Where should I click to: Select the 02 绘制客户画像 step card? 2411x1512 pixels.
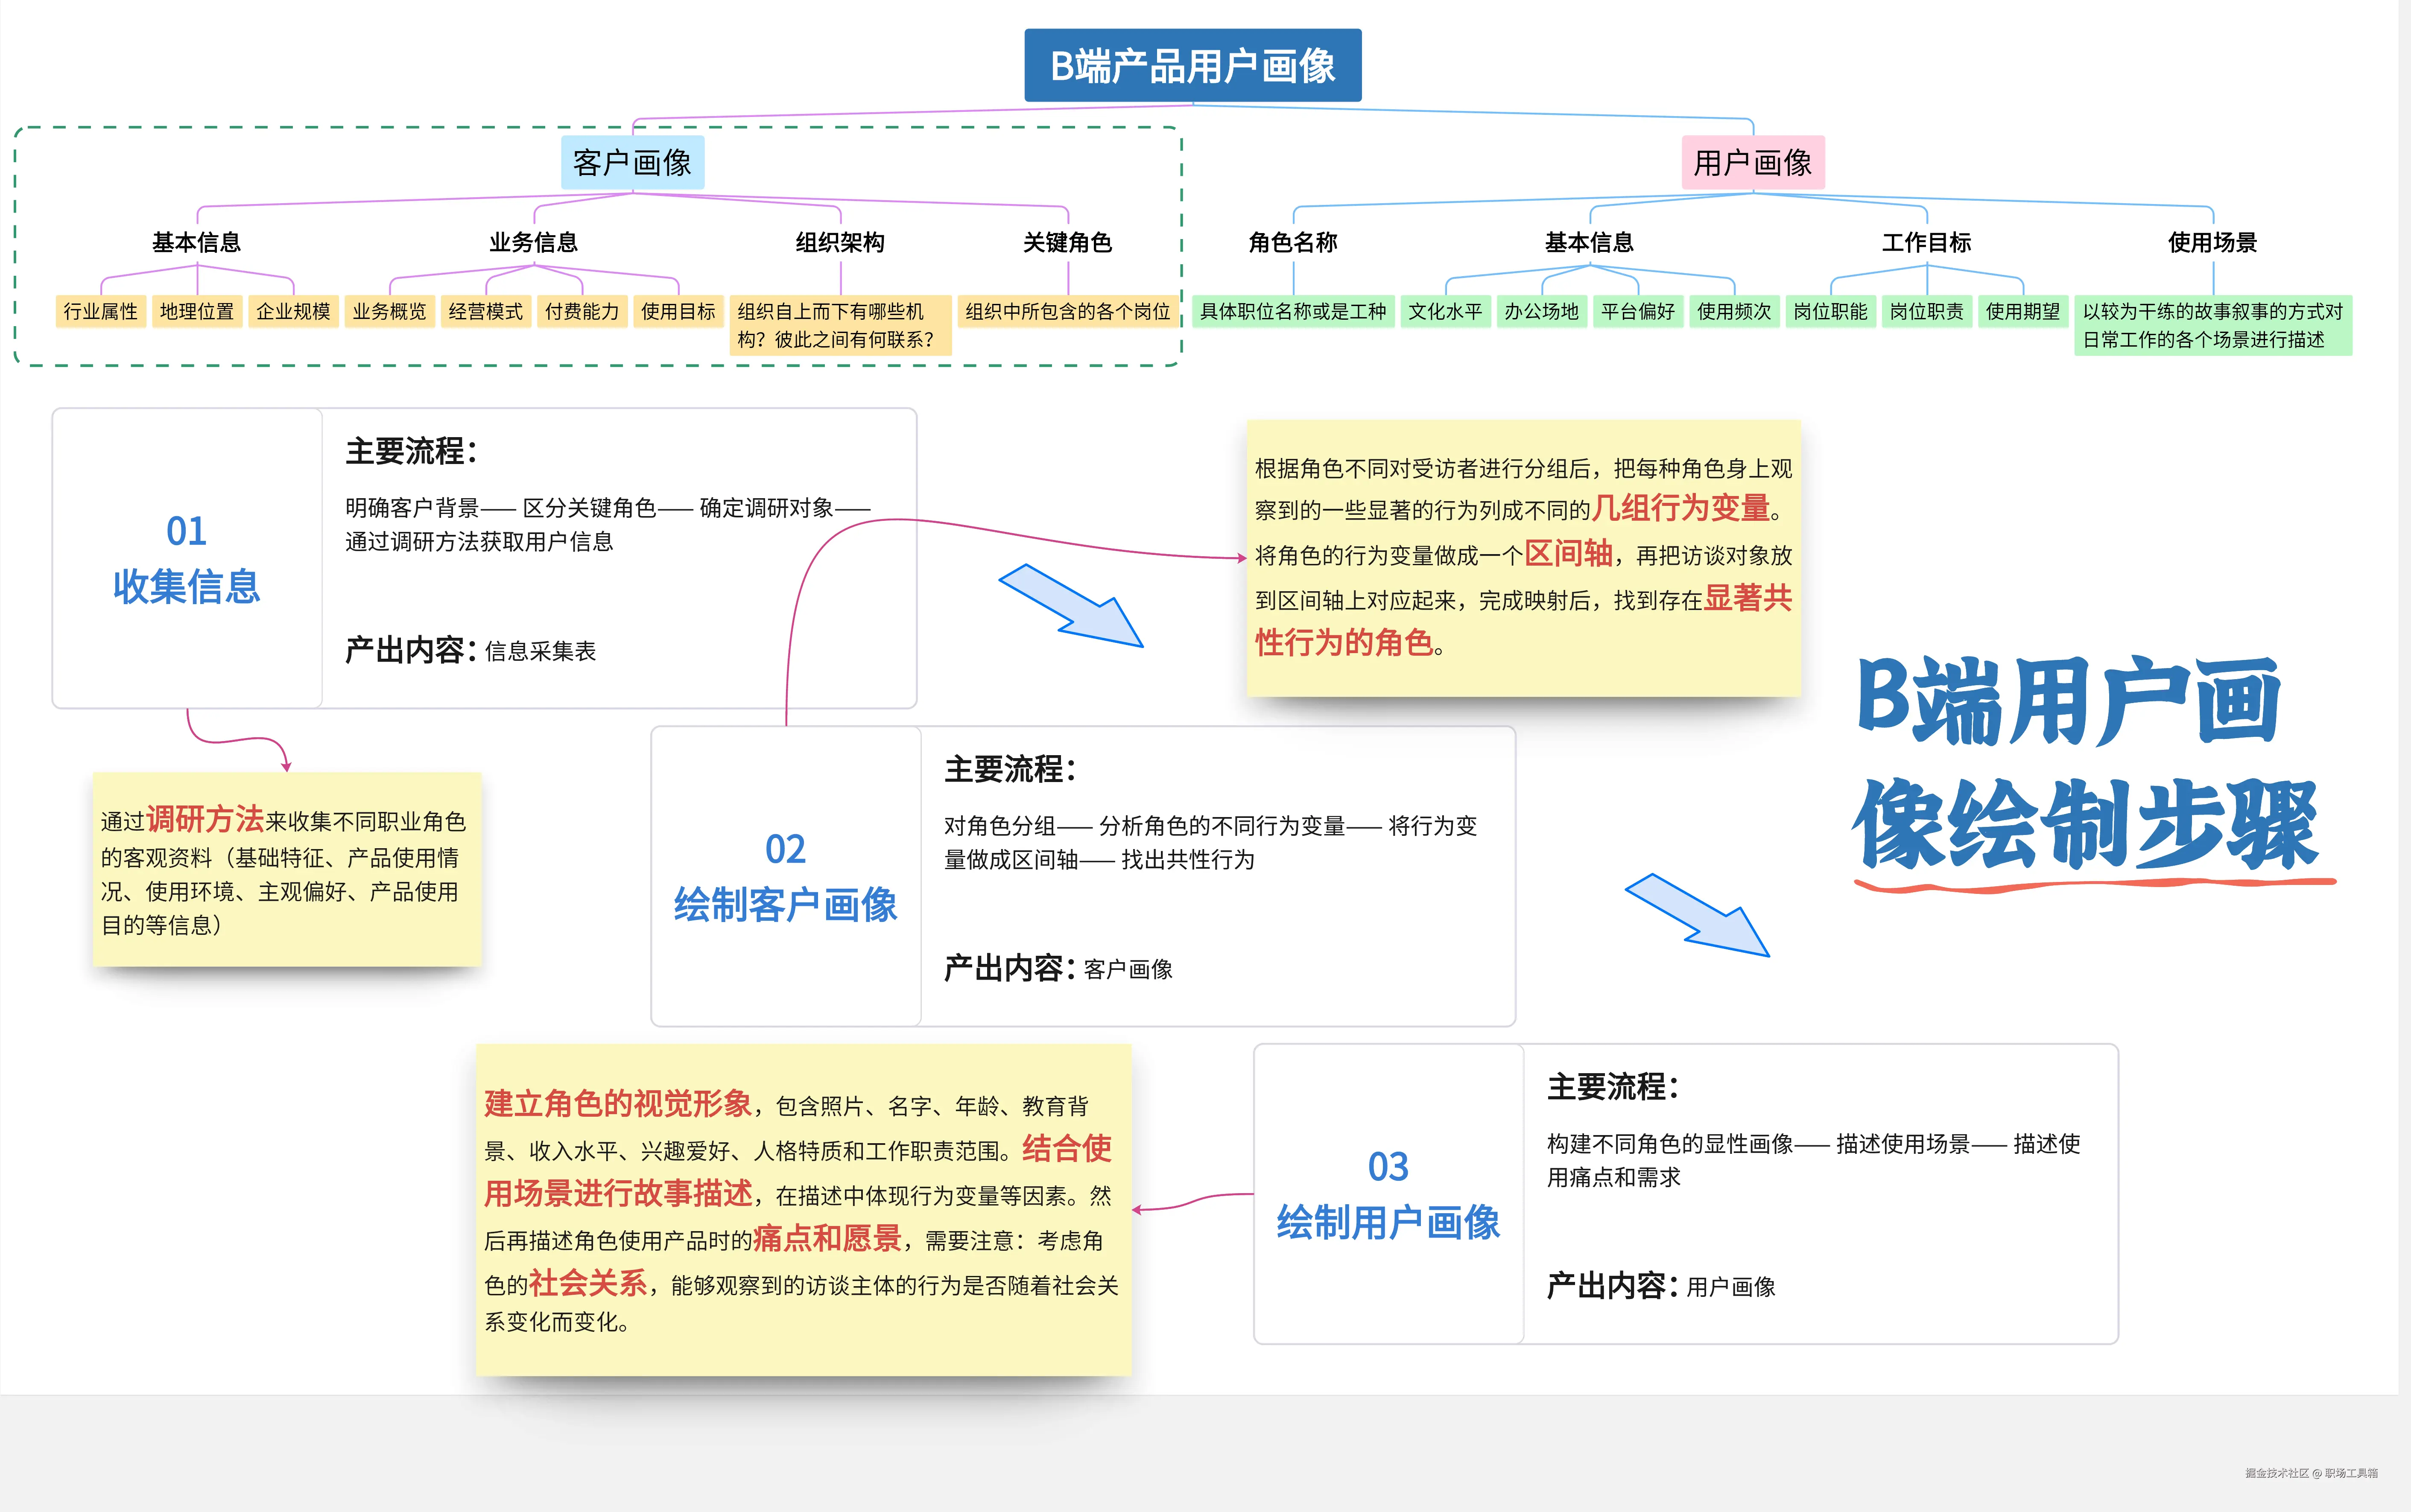[x=785, y=876]
